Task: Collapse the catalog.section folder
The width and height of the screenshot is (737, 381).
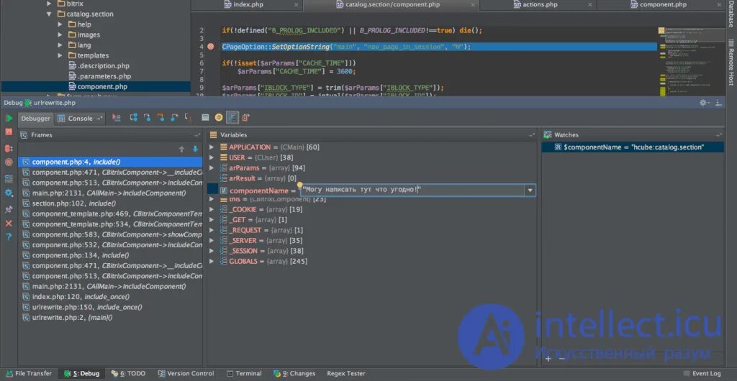Action: click(50, 14)
